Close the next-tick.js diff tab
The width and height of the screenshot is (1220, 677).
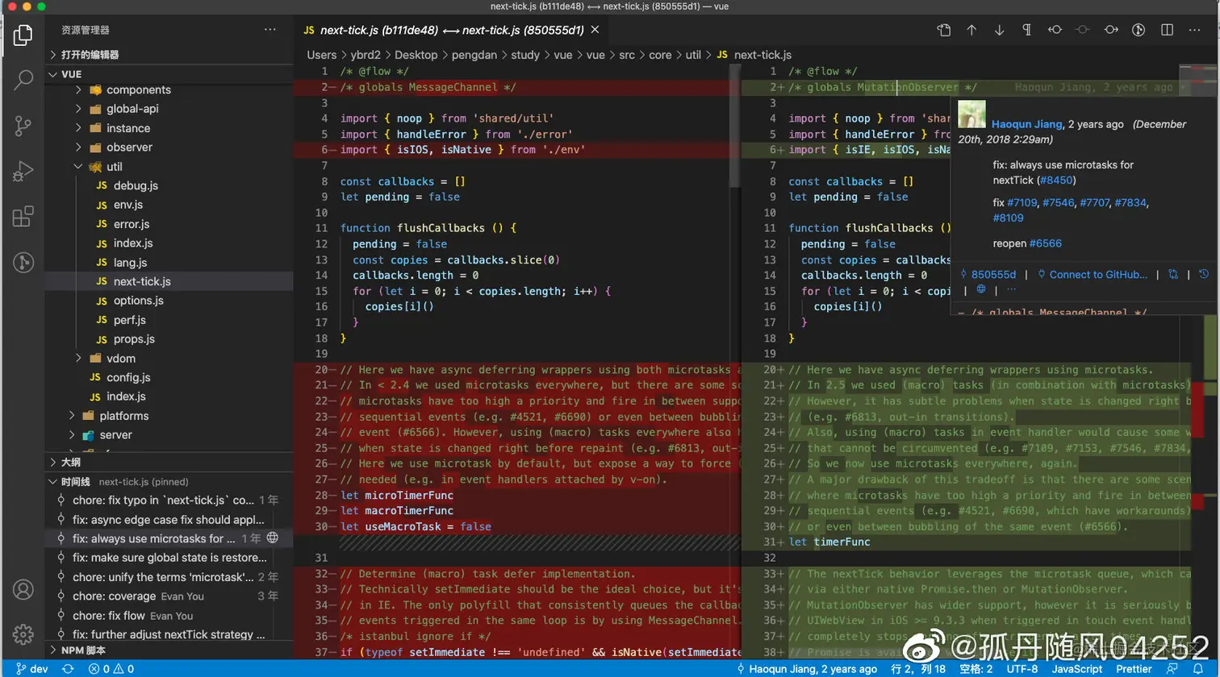[595, 30]
